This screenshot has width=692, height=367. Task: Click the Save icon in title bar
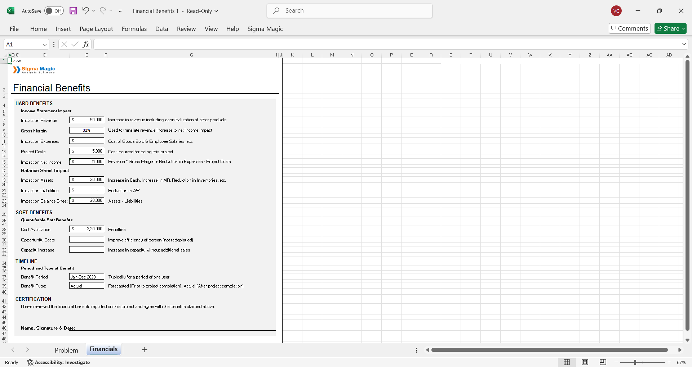[73, 11]
